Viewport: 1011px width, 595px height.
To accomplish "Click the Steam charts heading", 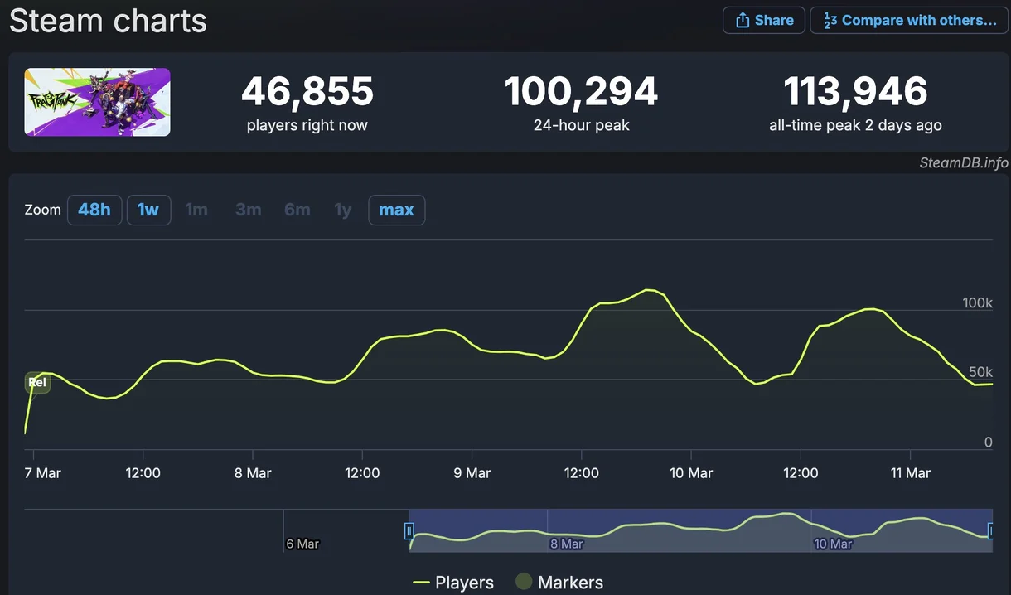I will tap(108, 21).
